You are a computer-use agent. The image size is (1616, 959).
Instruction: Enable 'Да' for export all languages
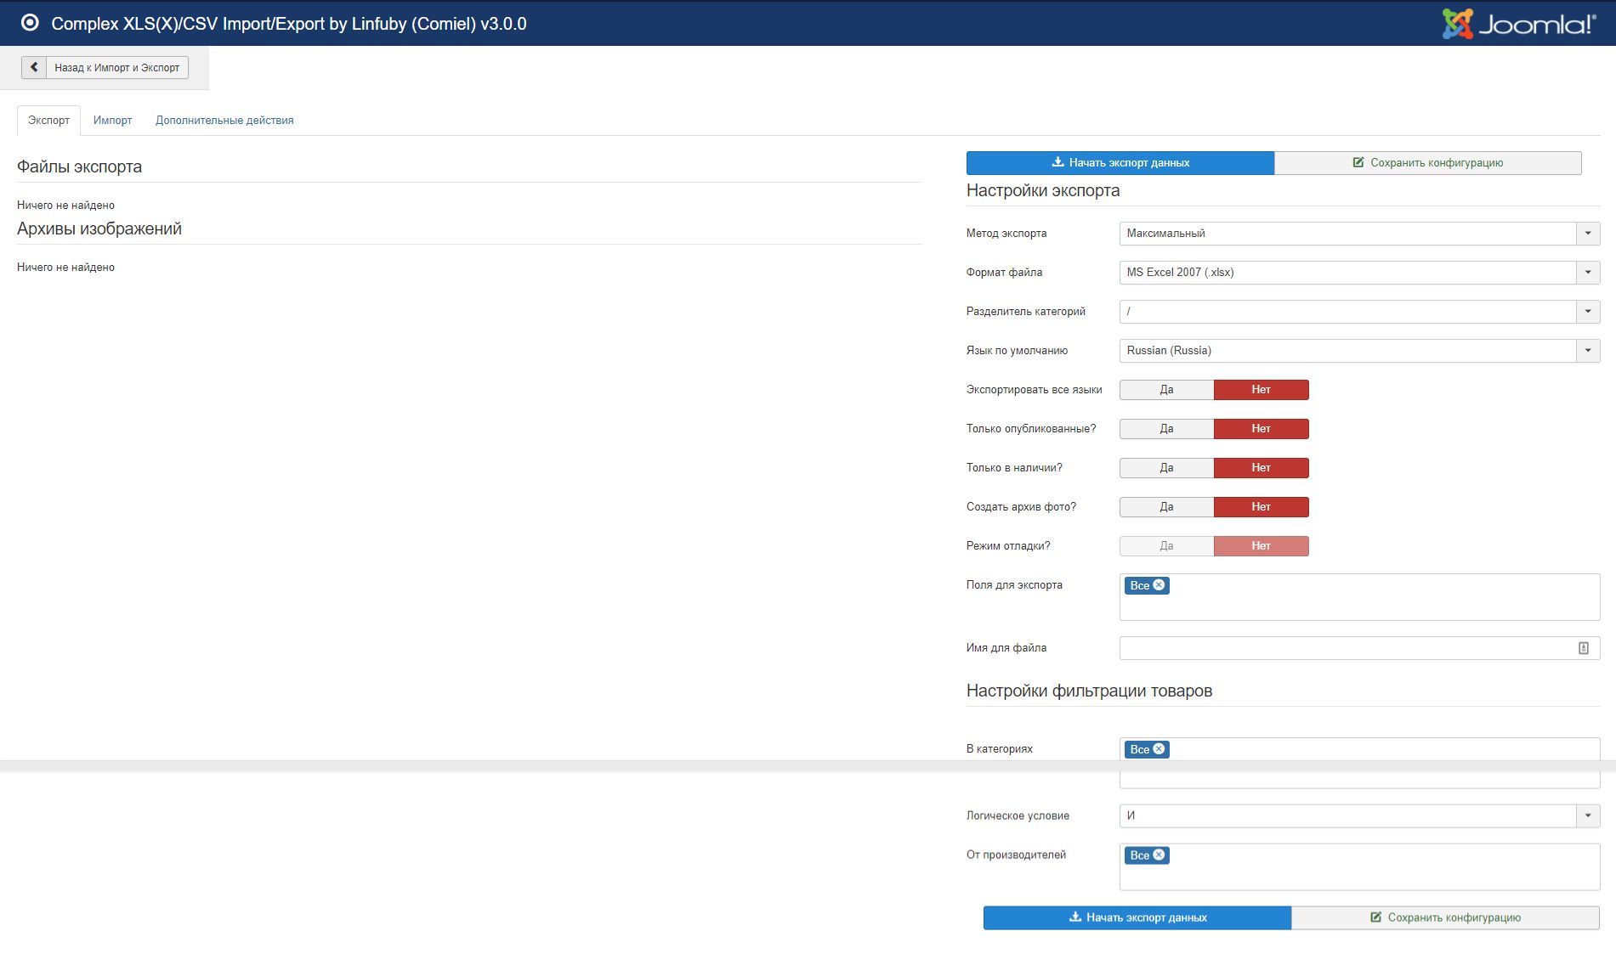1166,390
